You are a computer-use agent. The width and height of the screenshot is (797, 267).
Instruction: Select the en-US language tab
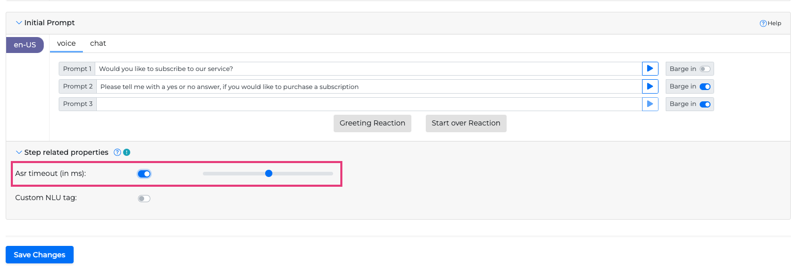pos(25,45)
